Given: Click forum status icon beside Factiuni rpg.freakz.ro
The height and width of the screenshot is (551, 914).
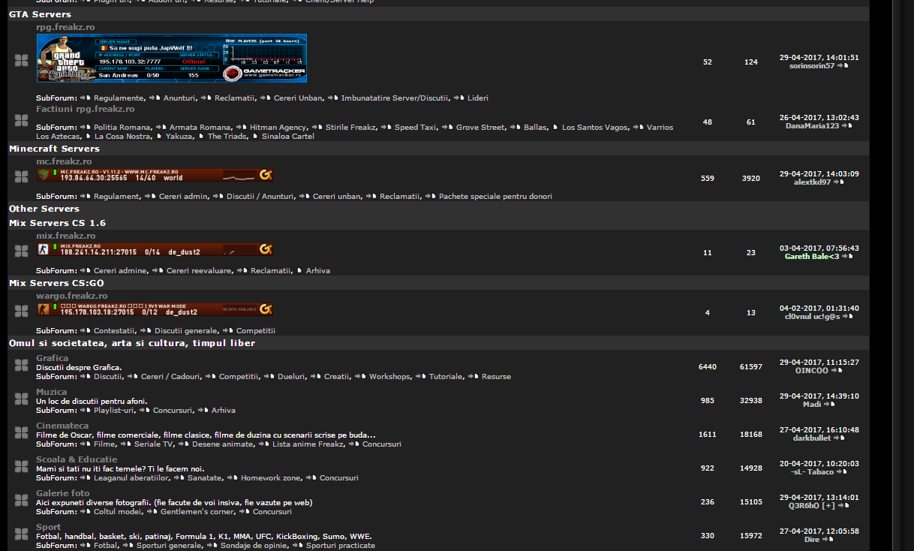Looking at the screenshot, I should 21,121.
